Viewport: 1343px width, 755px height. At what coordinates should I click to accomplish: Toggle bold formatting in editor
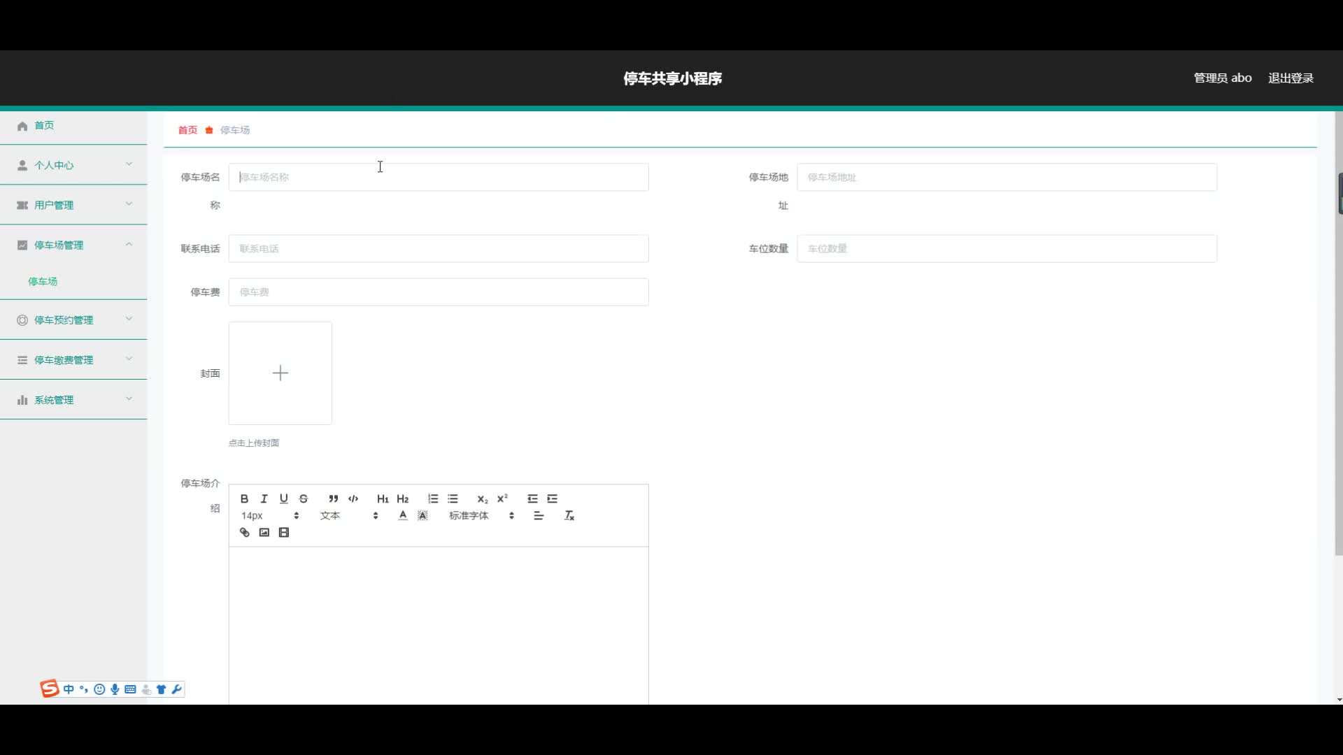coord(244,498)
